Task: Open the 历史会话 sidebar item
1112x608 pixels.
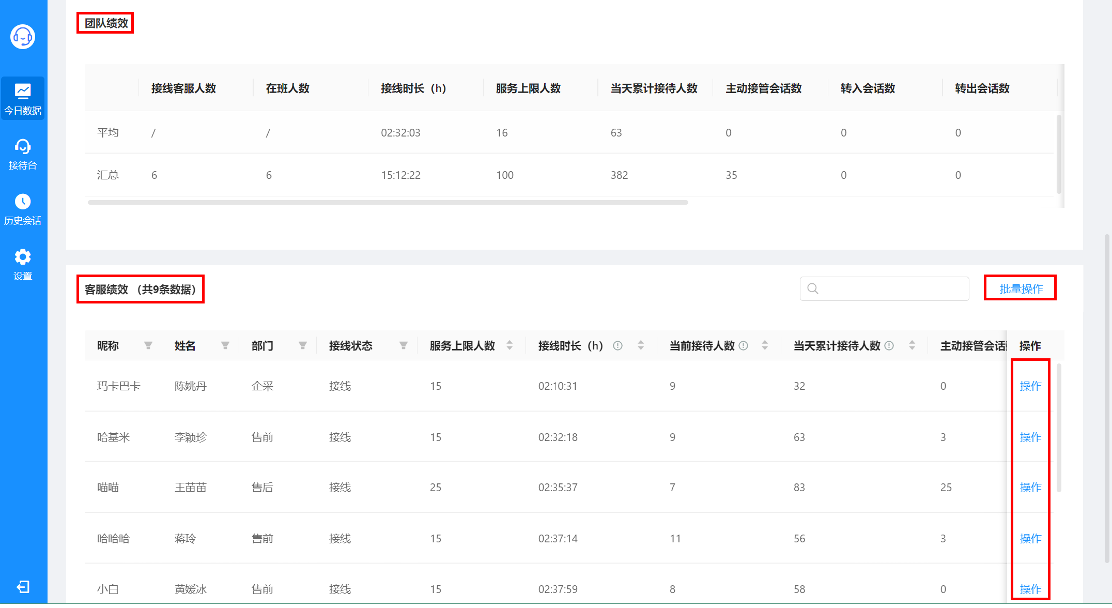Action: (x=23, y=209)
